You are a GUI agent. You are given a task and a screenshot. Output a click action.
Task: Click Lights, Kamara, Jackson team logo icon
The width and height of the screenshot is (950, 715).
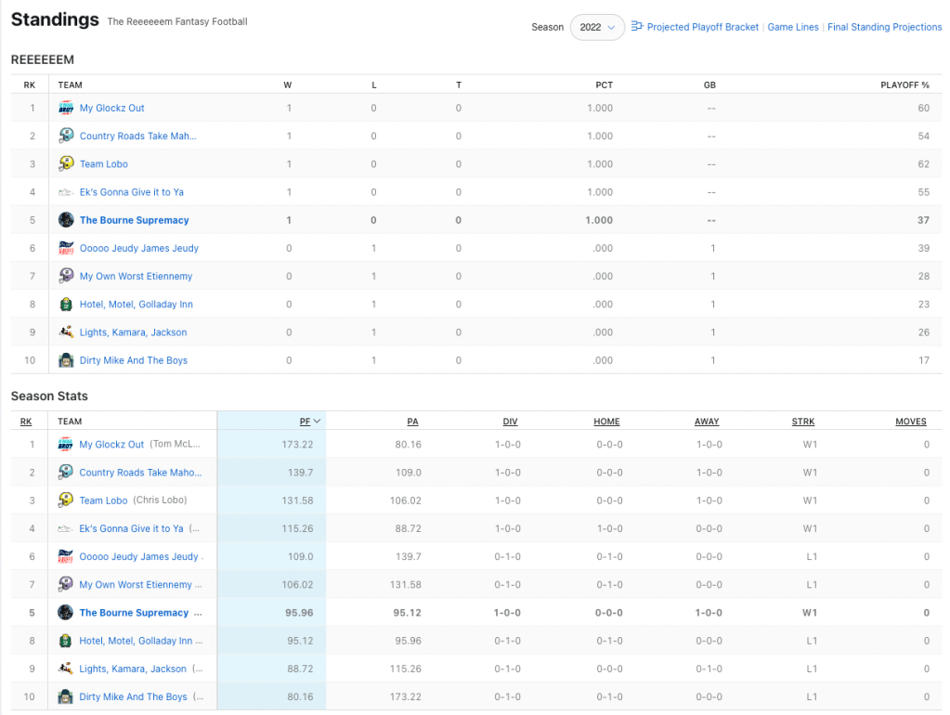click(x=66, y=332)
